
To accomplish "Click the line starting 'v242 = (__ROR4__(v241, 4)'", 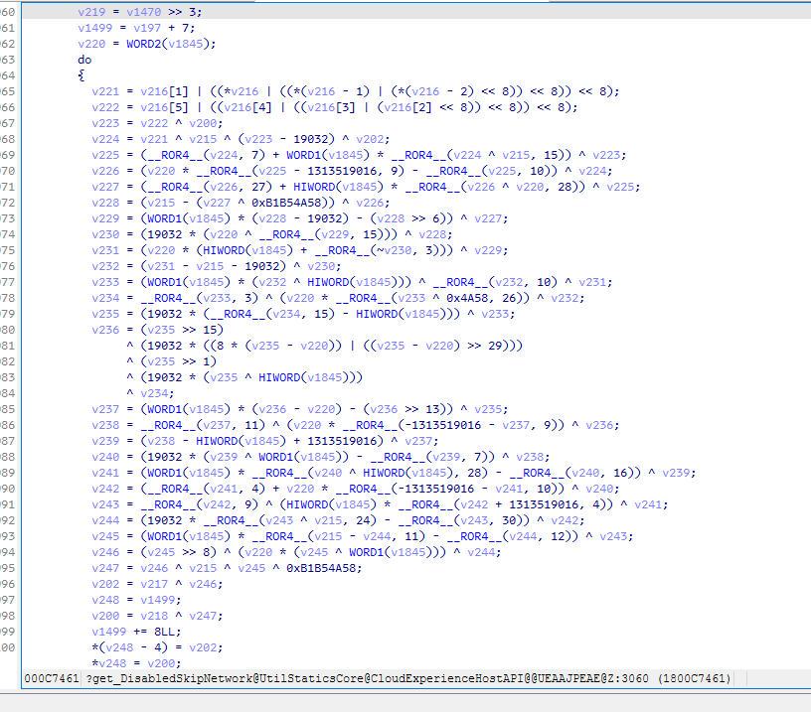I will tap(356, 489).
